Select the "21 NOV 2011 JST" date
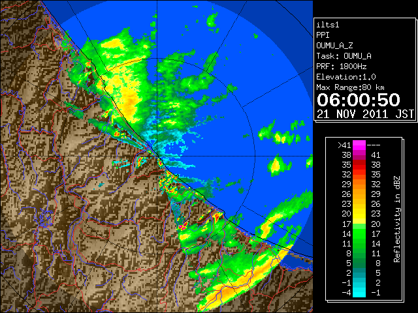The width and height of the screenshot is (418, 313). (x=366, y=114)
